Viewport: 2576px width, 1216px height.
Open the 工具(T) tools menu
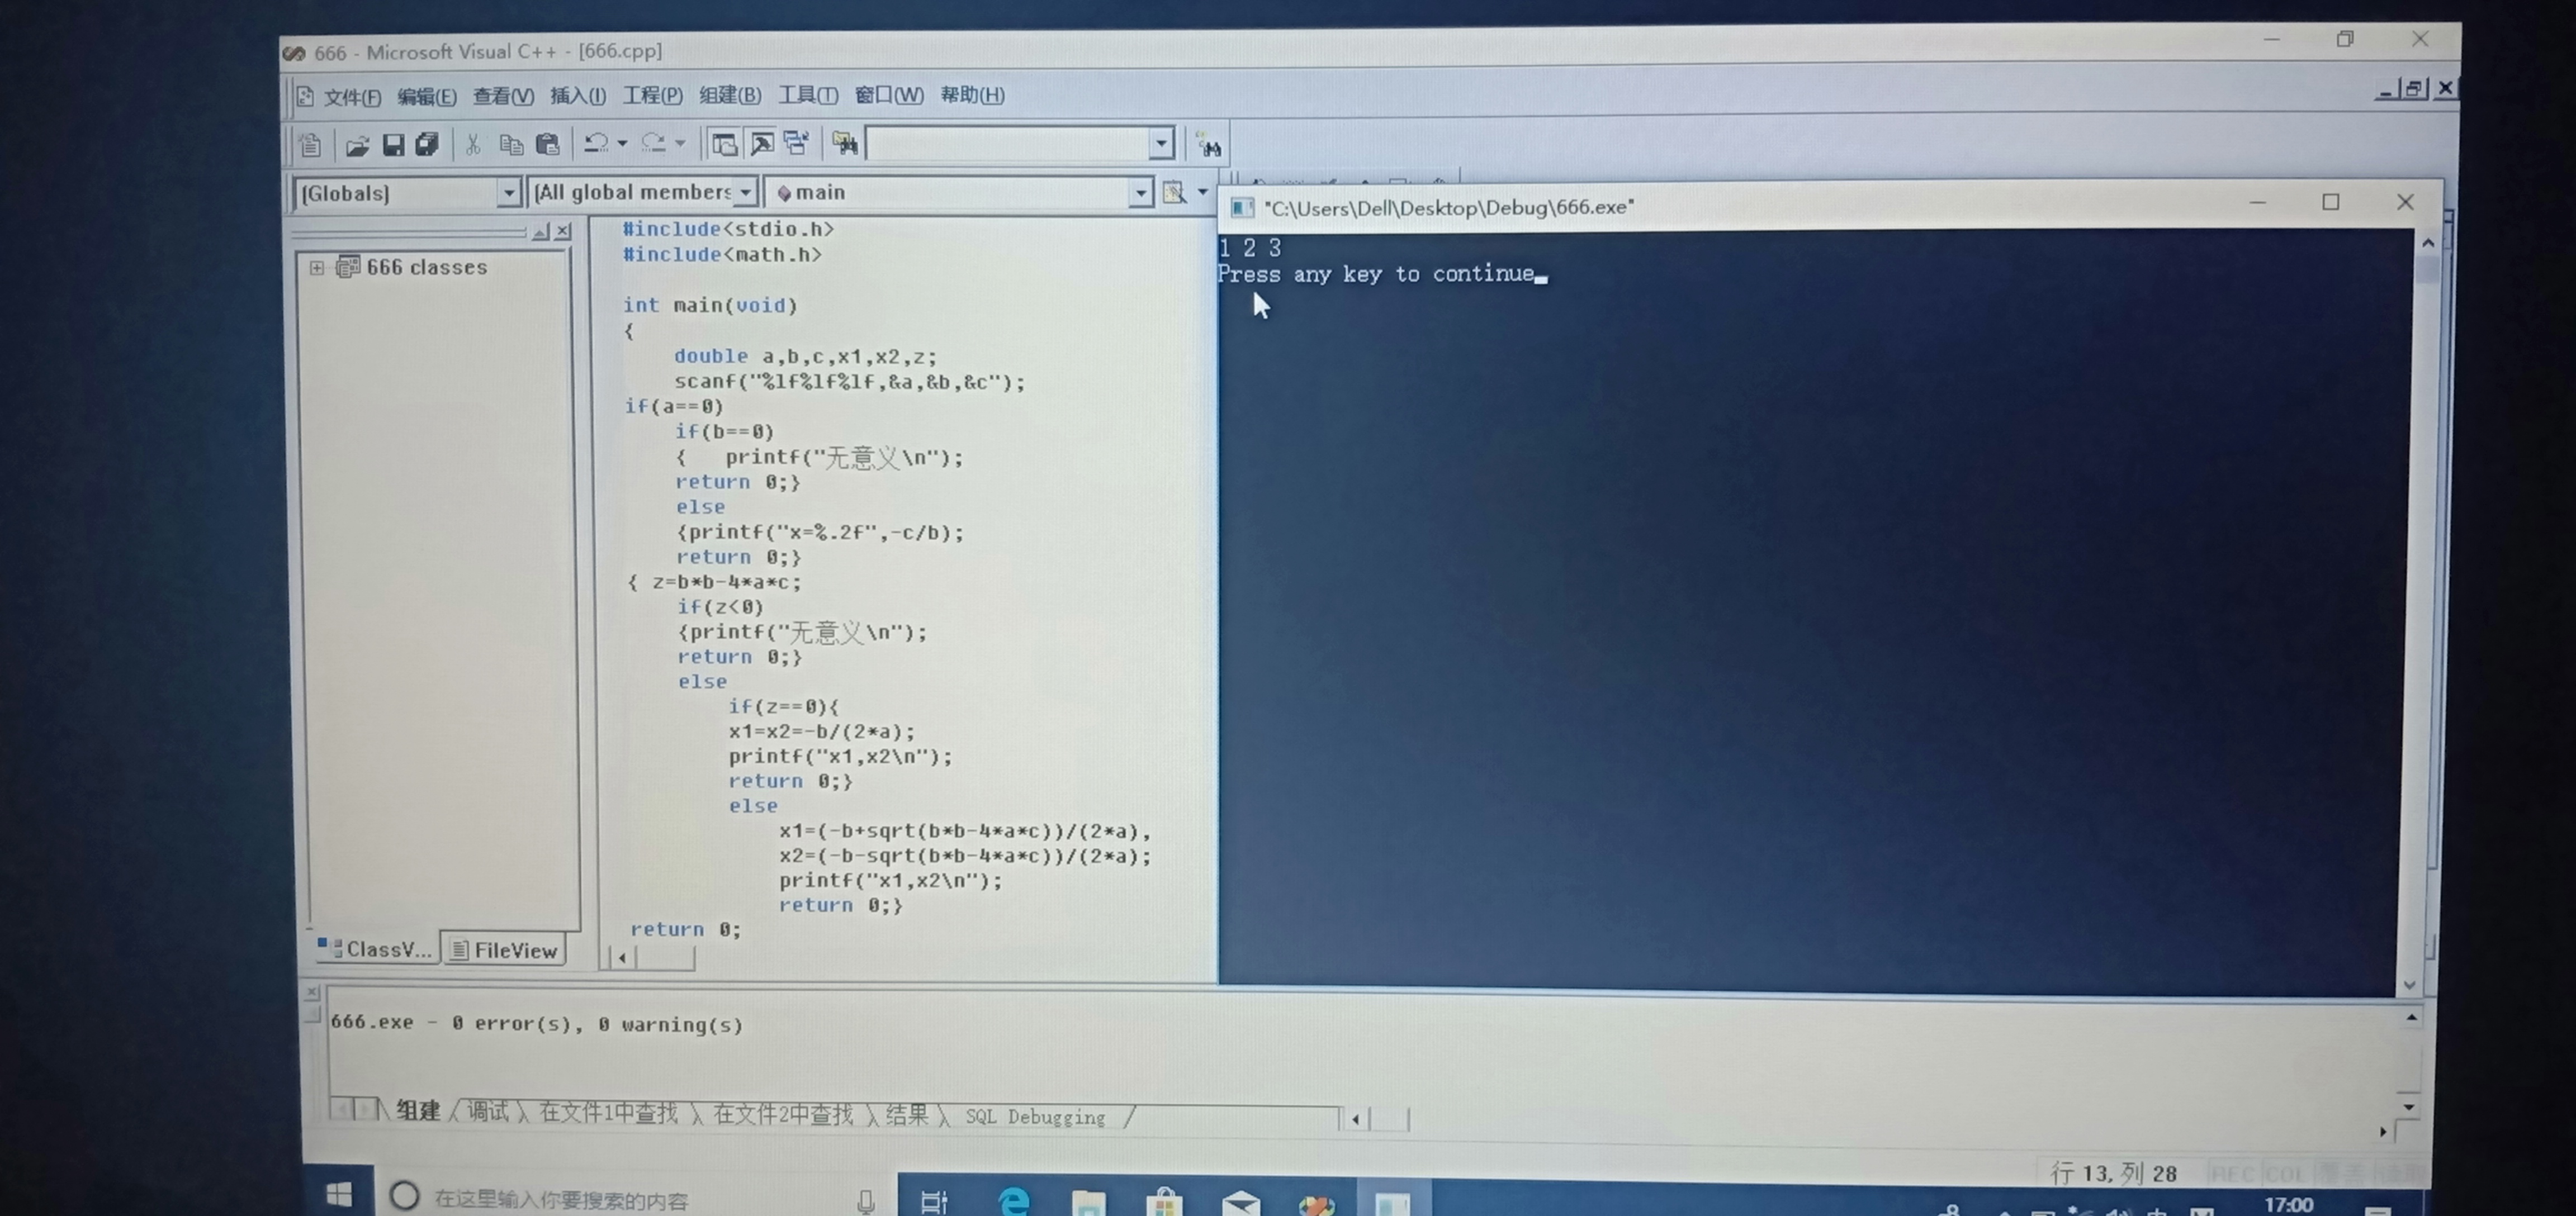click(x=808, y=96)
